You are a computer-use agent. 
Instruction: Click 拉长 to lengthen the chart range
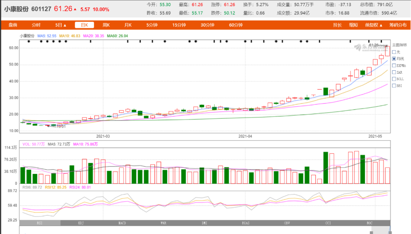click(337, 25)
